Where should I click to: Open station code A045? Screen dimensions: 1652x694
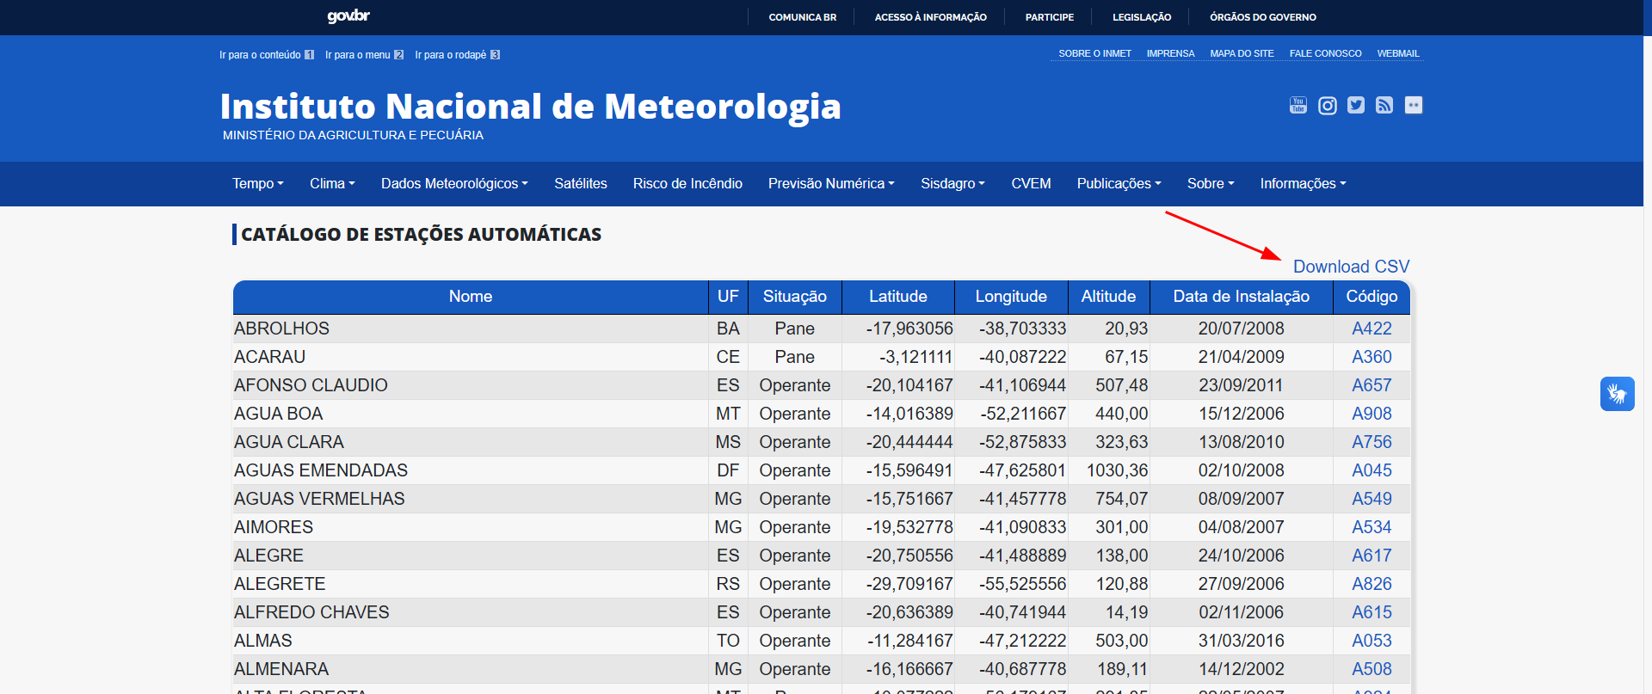(1372, 470)
